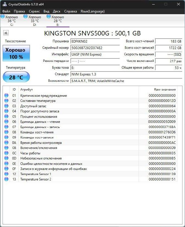Select raw value 00000012760D6
185x227 pixels.
click(162, 132)
